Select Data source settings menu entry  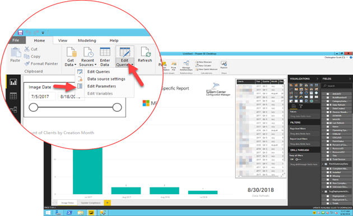pyautogui.click(x=106, y=79)
